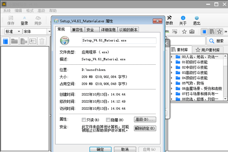Collapse the side panel with the arrow handle

(167, 43)
